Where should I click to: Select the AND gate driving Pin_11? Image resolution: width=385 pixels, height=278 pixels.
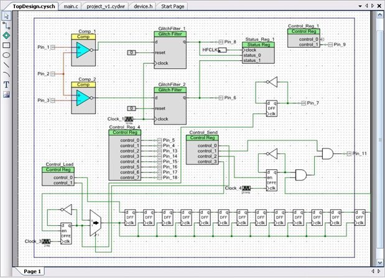tap(328, 154)
